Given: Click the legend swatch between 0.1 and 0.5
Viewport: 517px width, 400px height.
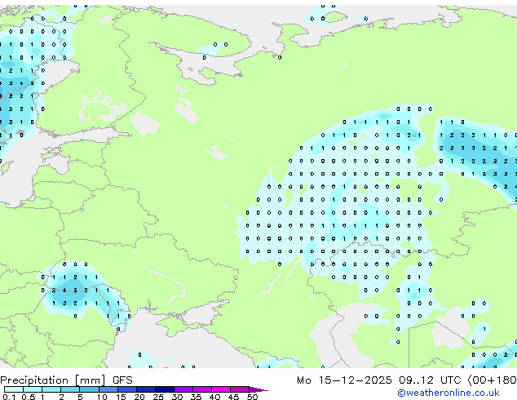Looking at the screenshot, I should [x=14, y=389].
